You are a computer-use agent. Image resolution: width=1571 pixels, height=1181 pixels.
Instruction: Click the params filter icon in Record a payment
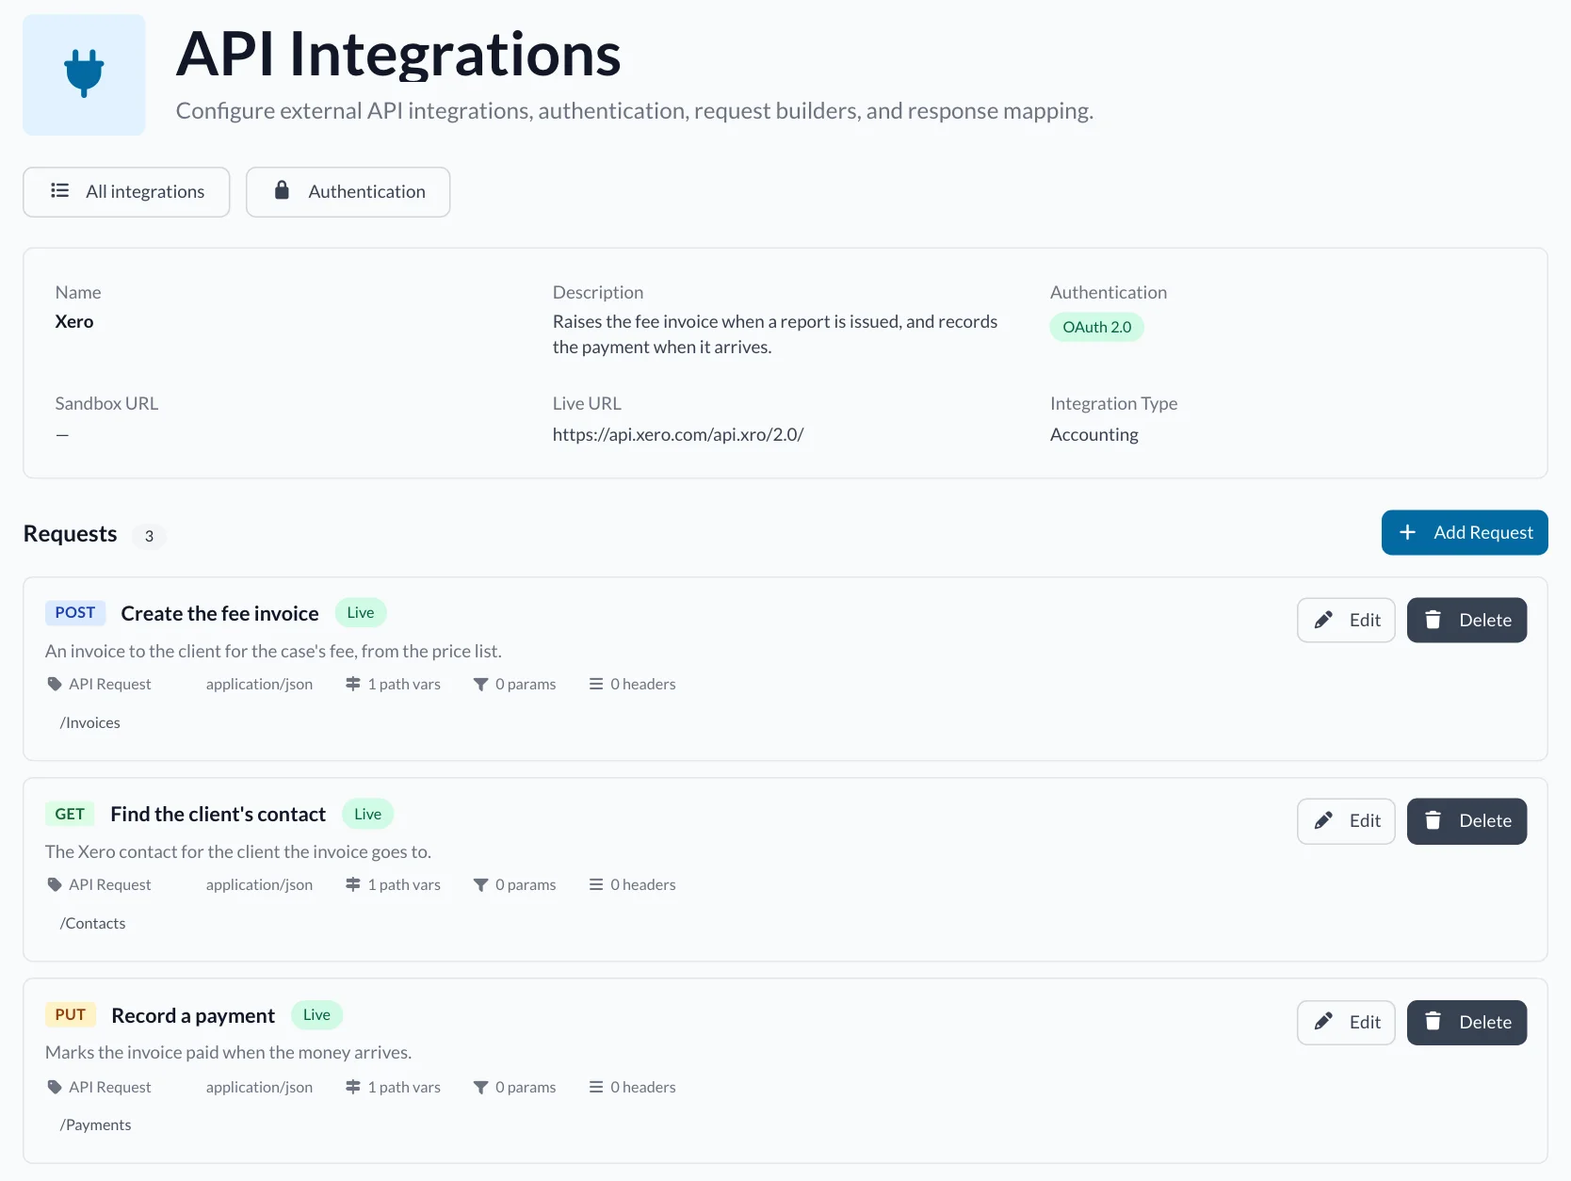coord(480,1087)
